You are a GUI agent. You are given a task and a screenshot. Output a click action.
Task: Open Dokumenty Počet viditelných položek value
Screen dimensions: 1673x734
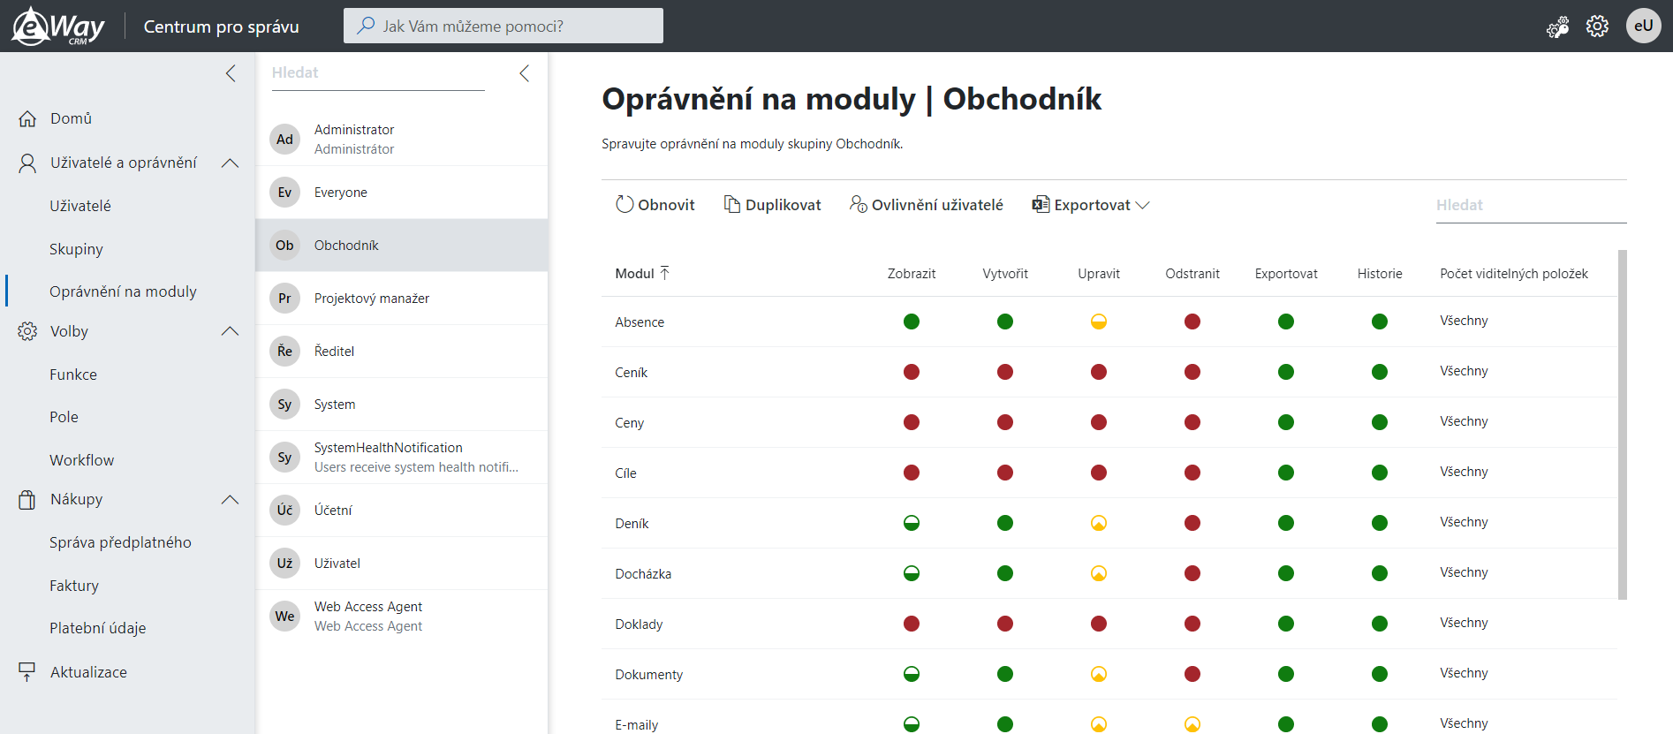point(1464,673)
